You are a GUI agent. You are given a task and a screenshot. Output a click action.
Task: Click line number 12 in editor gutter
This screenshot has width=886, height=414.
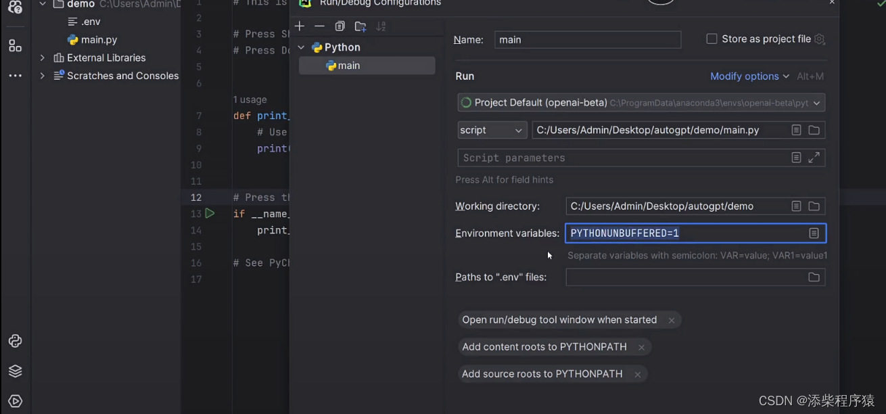[x=196, y=198]
